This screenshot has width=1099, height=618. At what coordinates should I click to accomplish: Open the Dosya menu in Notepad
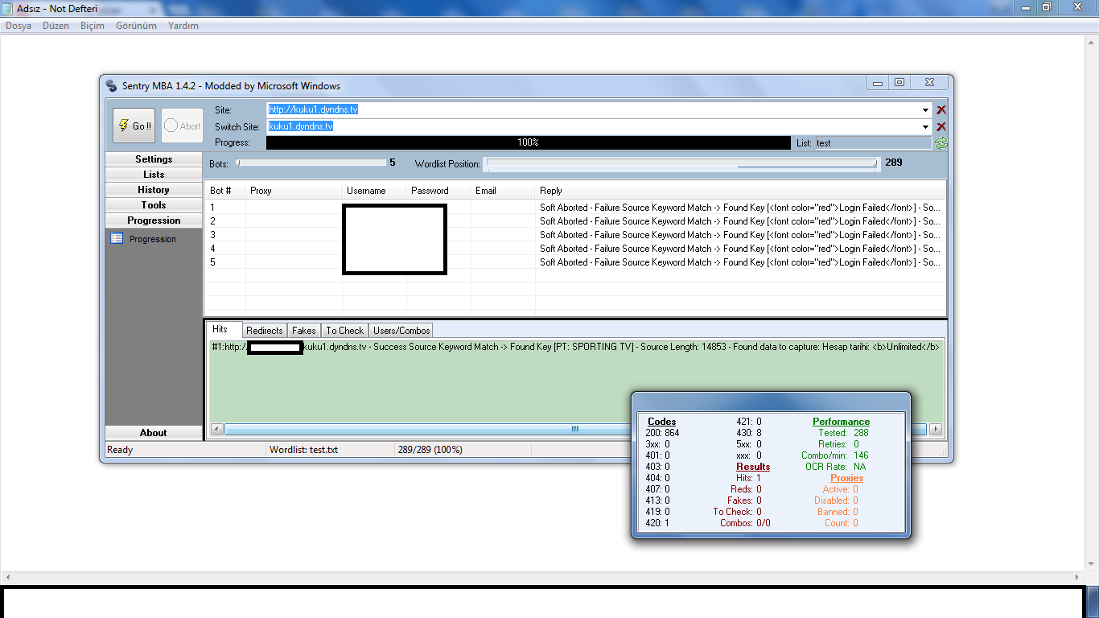(19, 26)
